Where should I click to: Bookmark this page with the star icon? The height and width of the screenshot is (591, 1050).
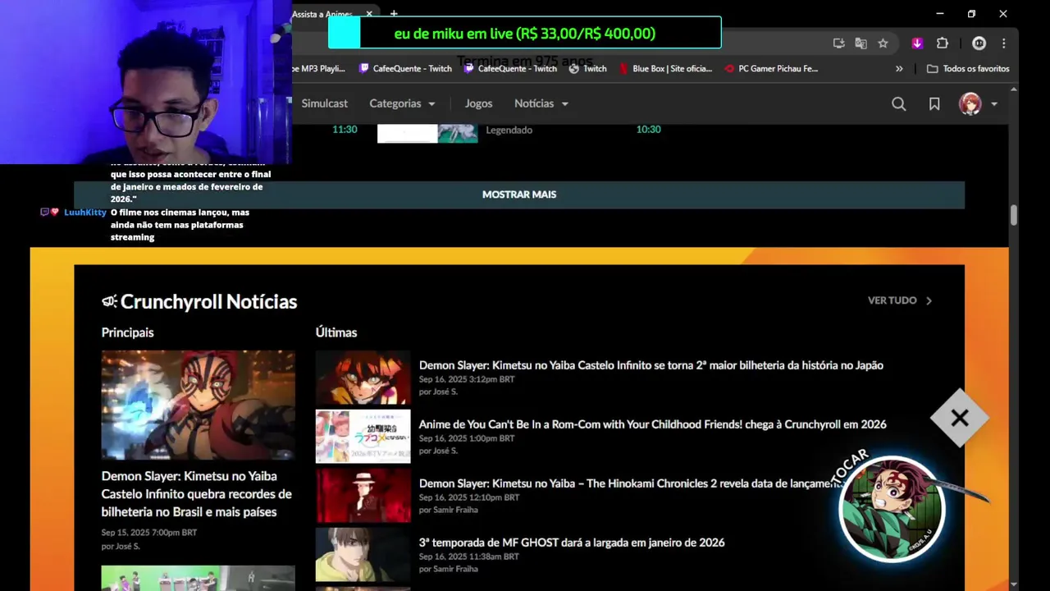coord(883,44)
